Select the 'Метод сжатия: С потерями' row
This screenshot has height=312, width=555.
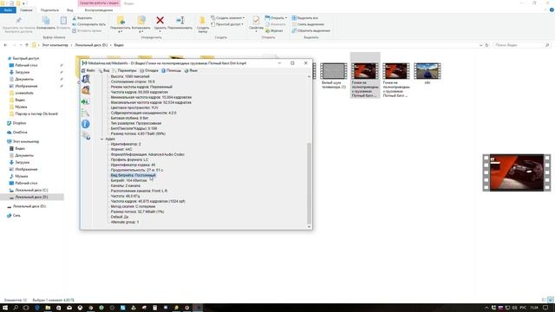coord(133,206)
